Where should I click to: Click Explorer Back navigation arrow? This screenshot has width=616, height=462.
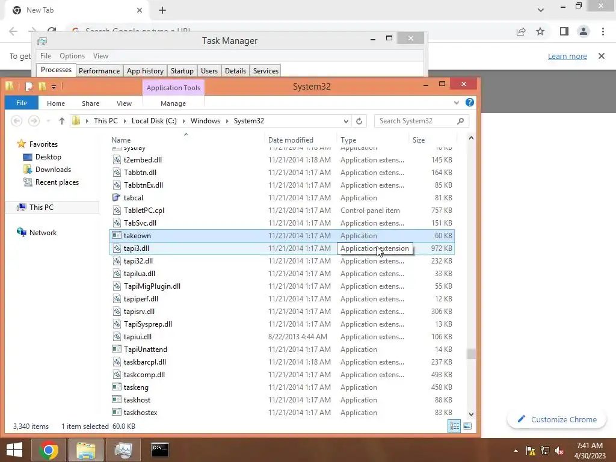click(16, 121)
